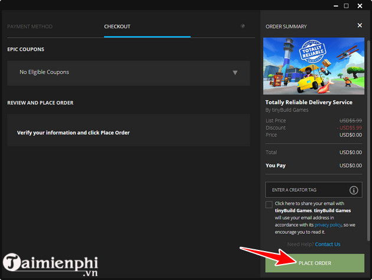
Task: Click the coupon dropdown arrow
Action: pyautogui.click(x=235, y=73)
